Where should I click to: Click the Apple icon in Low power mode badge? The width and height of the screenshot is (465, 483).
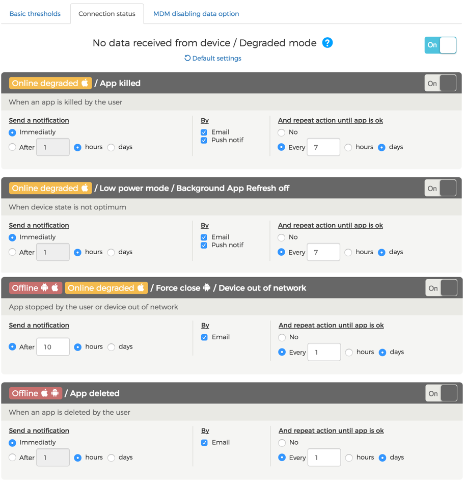click(x=85, y=188)
